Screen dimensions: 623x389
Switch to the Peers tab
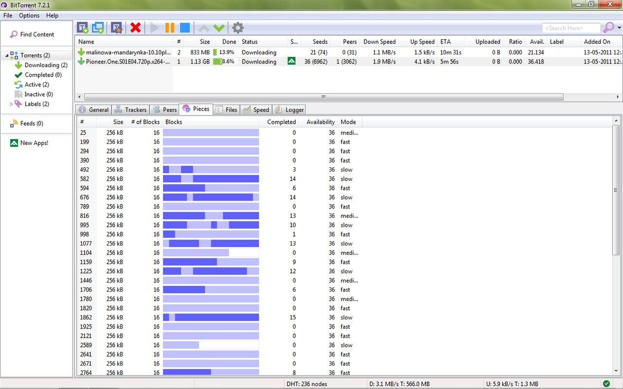pos(165,110)
